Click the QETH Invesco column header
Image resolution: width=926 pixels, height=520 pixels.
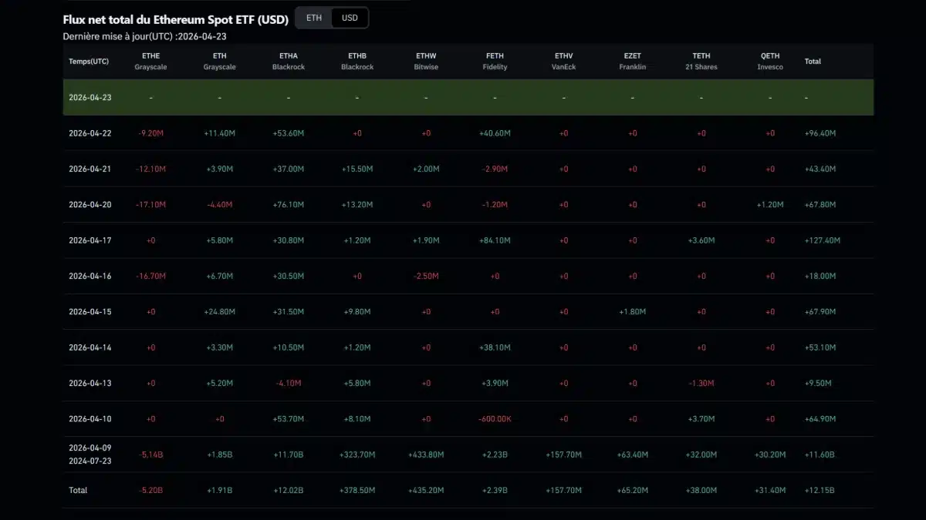pos(769,61)
